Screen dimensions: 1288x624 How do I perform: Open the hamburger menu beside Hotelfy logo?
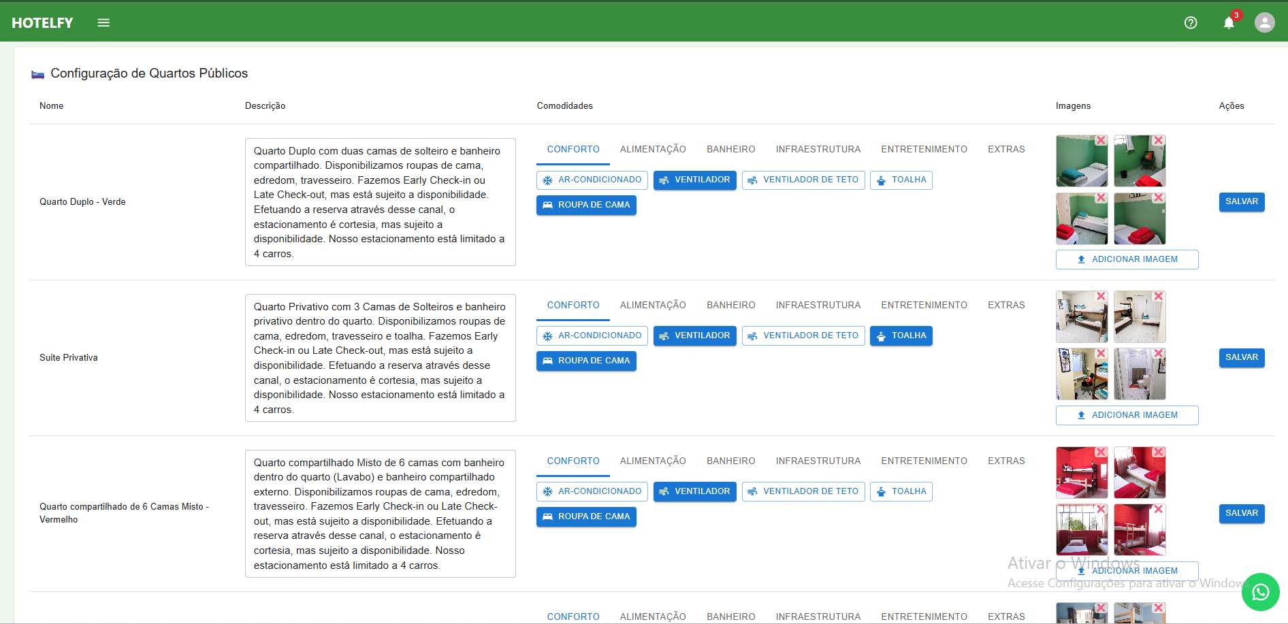pyautogui.click(x=103, y=22)
